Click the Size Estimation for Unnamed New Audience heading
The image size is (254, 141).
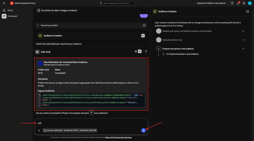coord(65,62)
